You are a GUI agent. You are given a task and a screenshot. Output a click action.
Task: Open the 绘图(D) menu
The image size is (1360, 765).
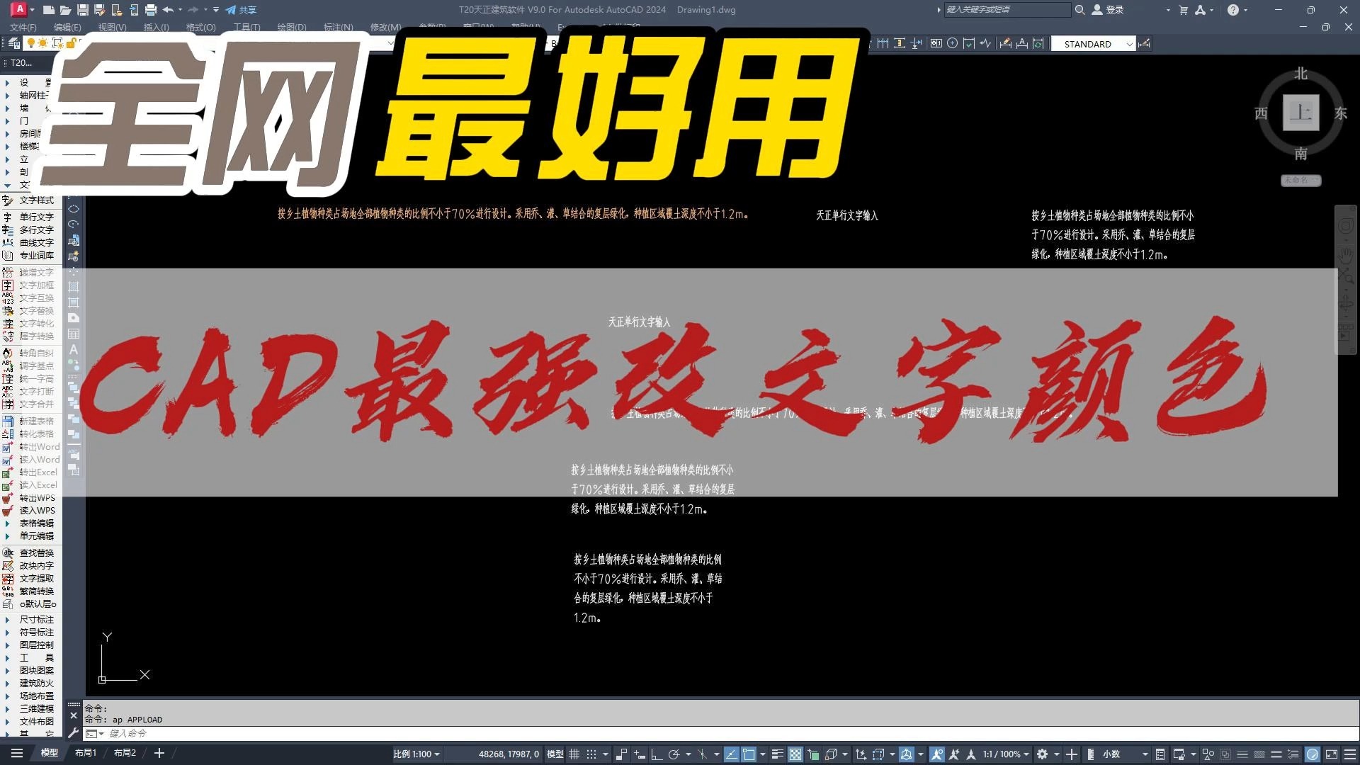[291, 27]
